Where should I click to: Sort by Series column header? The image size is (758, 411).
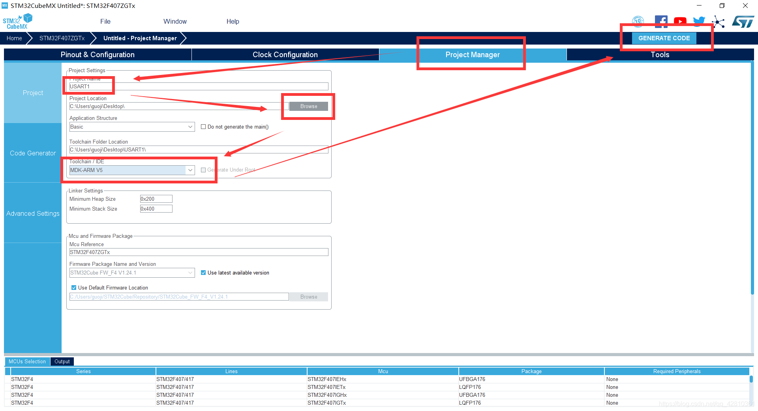tap(83, 371)
